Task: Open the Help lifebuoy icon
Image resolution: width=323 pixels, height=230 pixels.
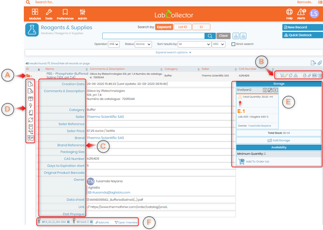Action: pyautogui.click(x=289, y=14)
